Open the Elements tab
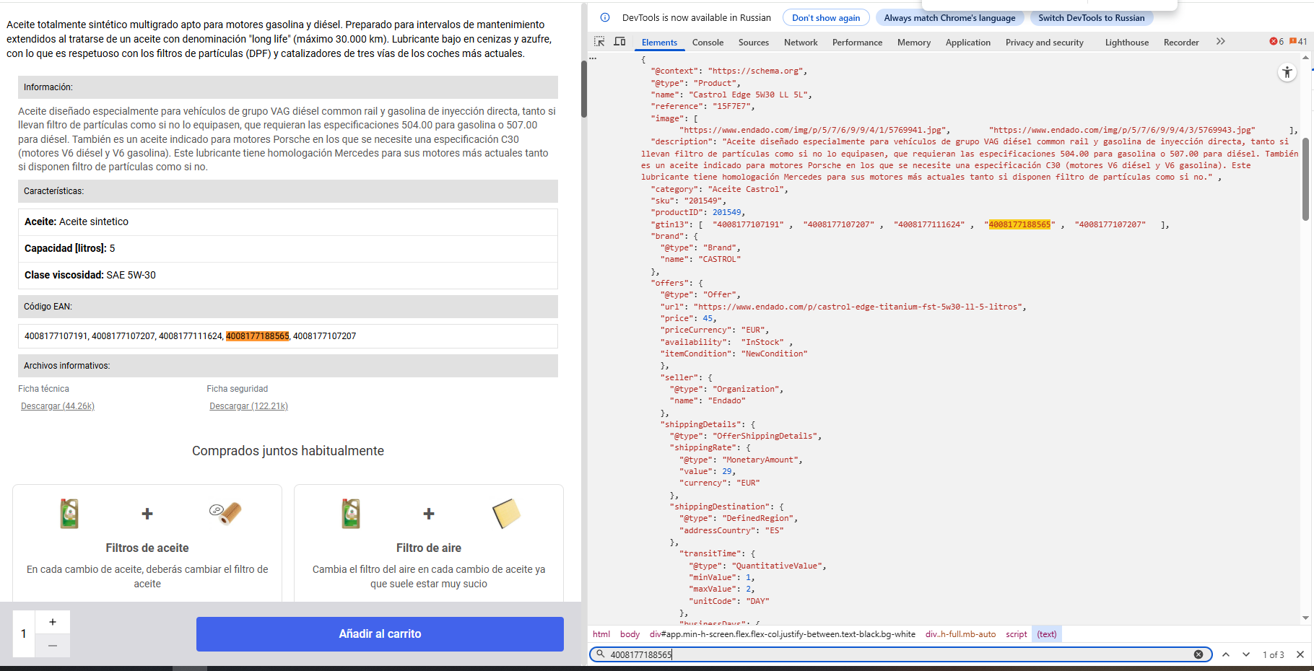This screenshot has height=671, width=1314. (x=659, y=43)
